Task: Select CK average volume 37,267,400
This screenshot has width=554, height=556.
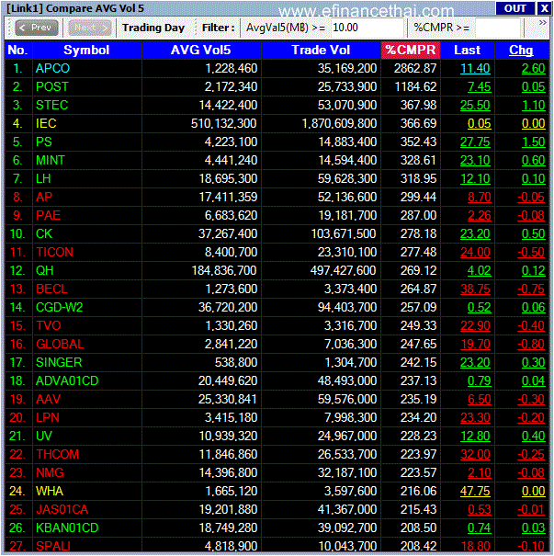Action: (x=228, y=233)
